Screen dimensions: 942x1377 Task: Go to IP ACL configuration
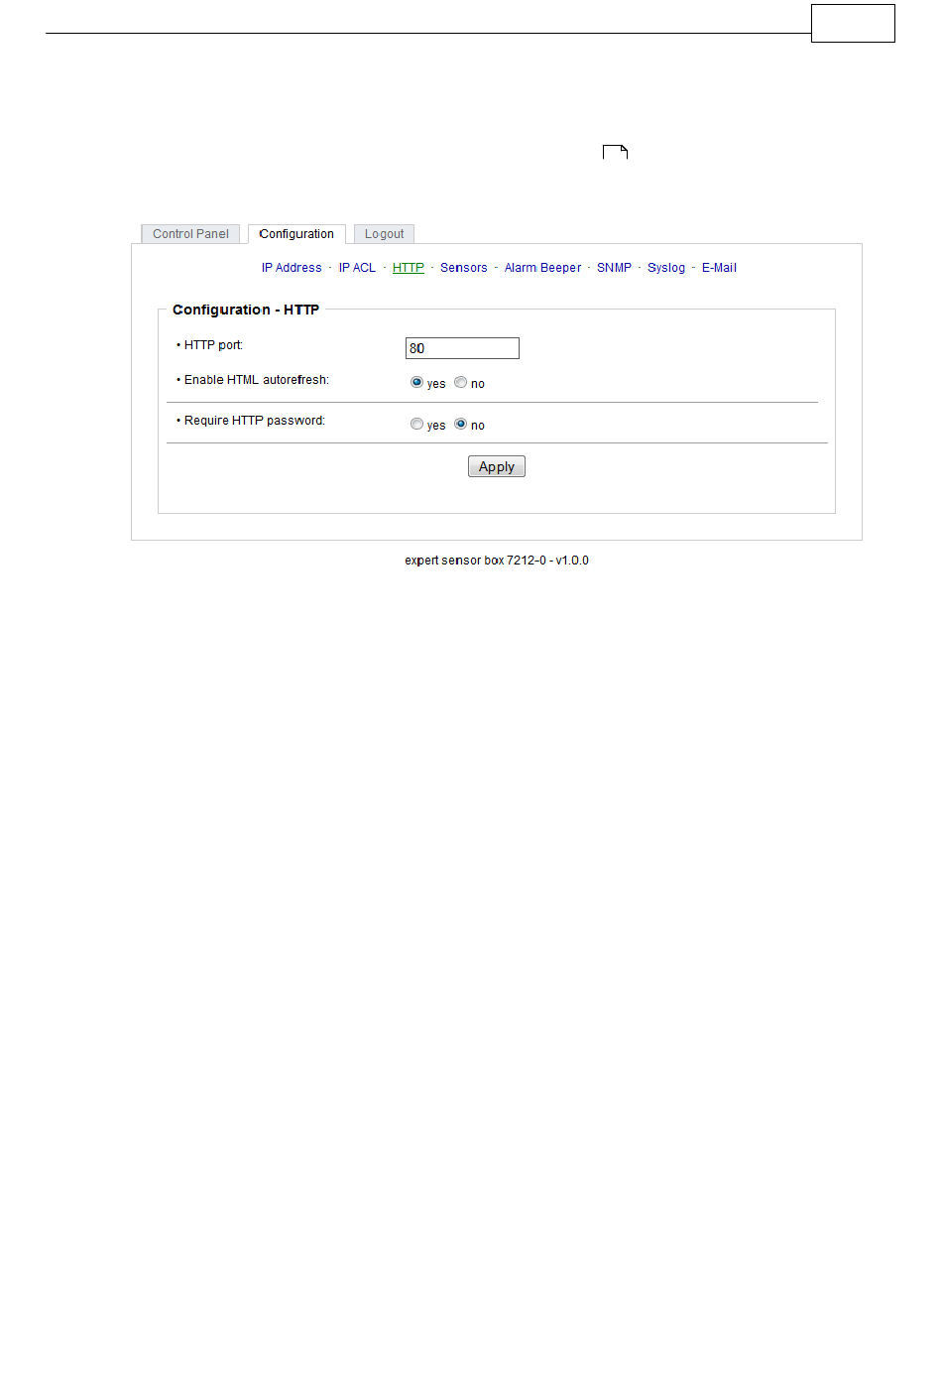click(x=357, y=268)
